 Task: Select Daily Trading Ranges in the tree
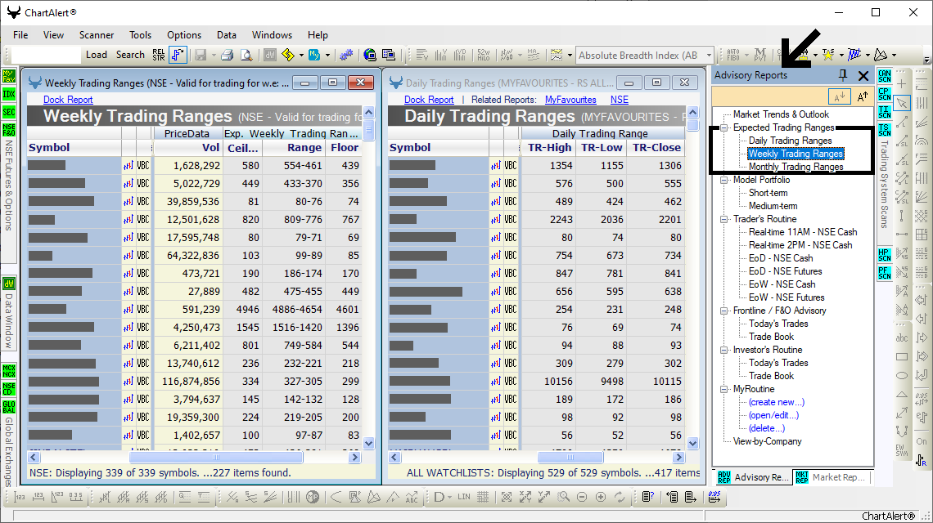[791, 141]
